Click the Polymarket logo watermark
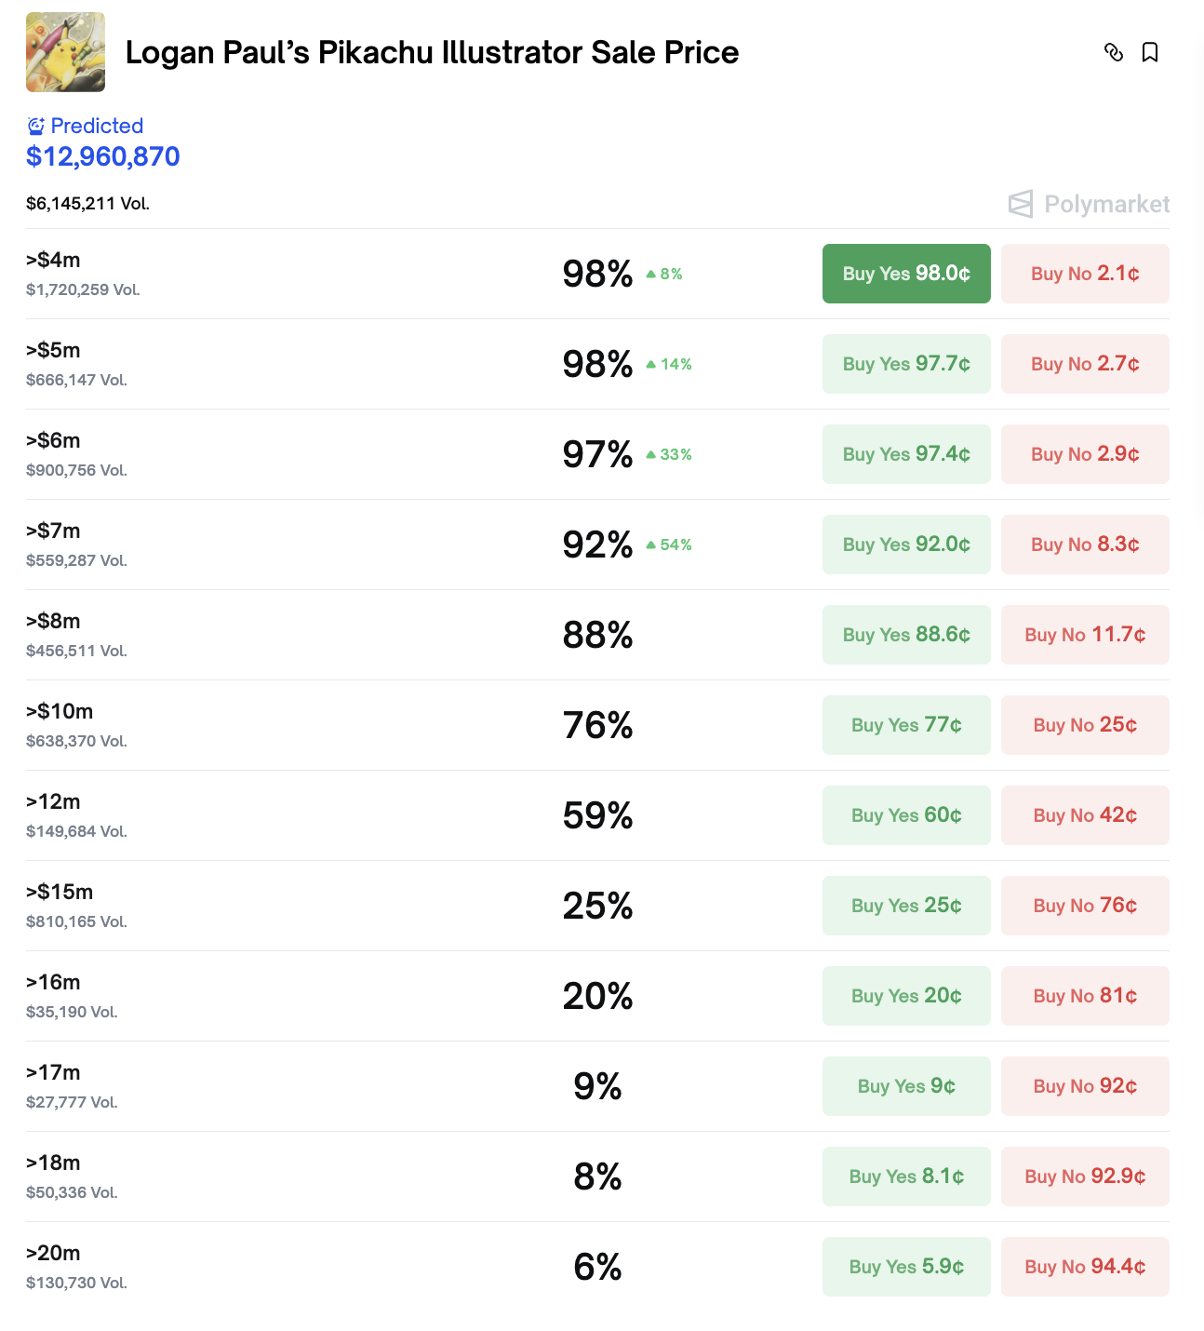Screen dimensions: 1204x1331 click(1089, 204)
